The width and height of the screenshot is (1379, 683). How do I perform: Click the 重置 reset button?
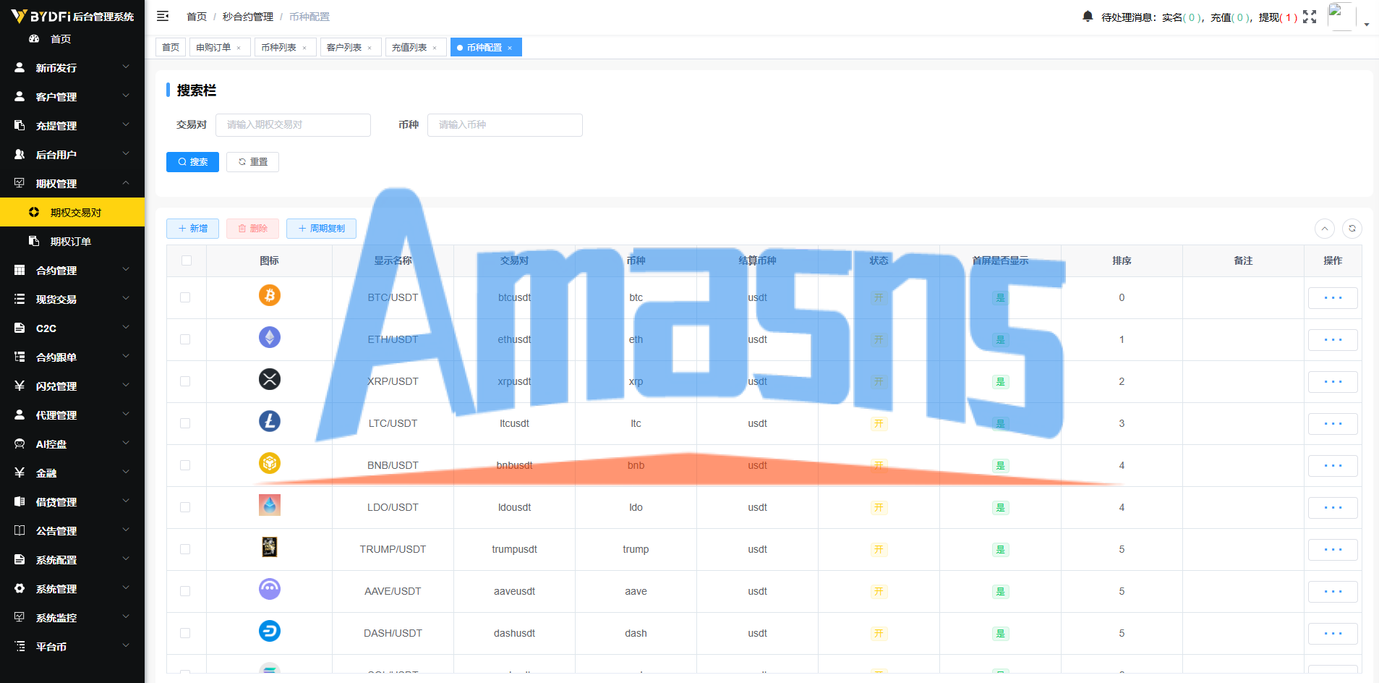(252, 162)
